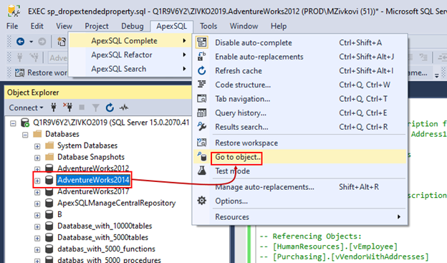Click the Tab navigation icon
This screenshot has height=263, width=447.
tap(202, 99)
